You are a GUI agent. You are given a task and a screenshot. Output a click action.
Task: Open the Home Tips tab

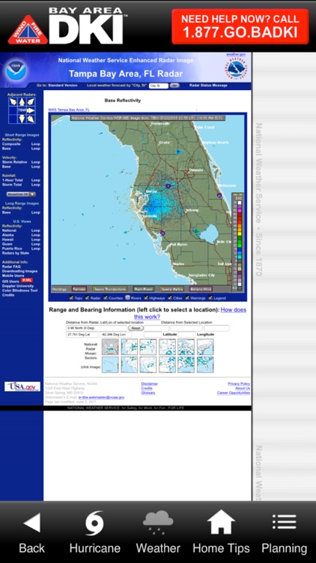click(221, 533)
